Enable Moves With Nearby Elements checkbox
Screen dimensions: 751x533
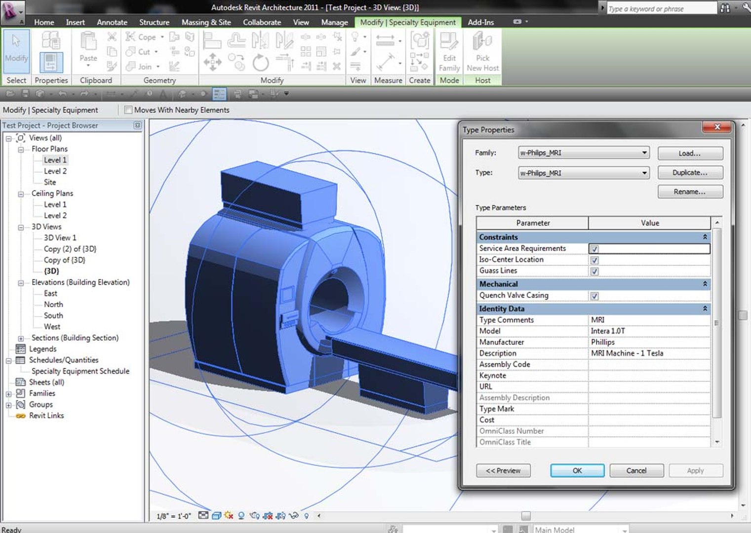128,110
